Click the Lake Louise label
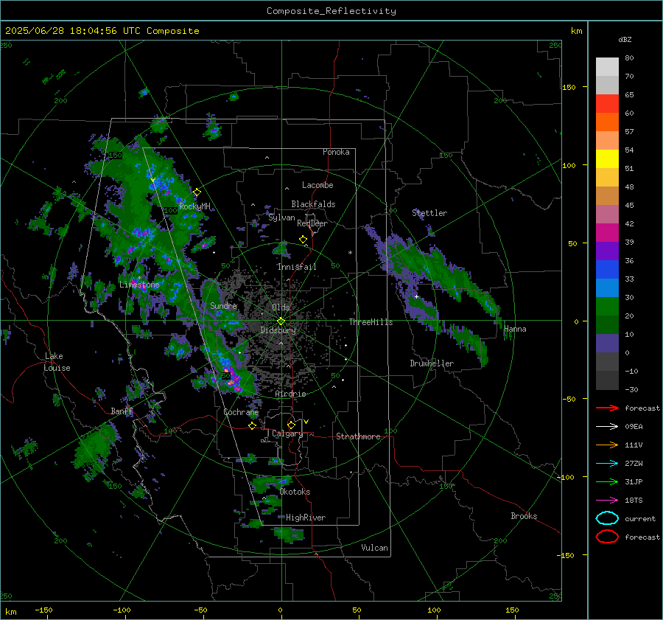The height and width of the screenshot is (620, 663). tap(57, 362)
